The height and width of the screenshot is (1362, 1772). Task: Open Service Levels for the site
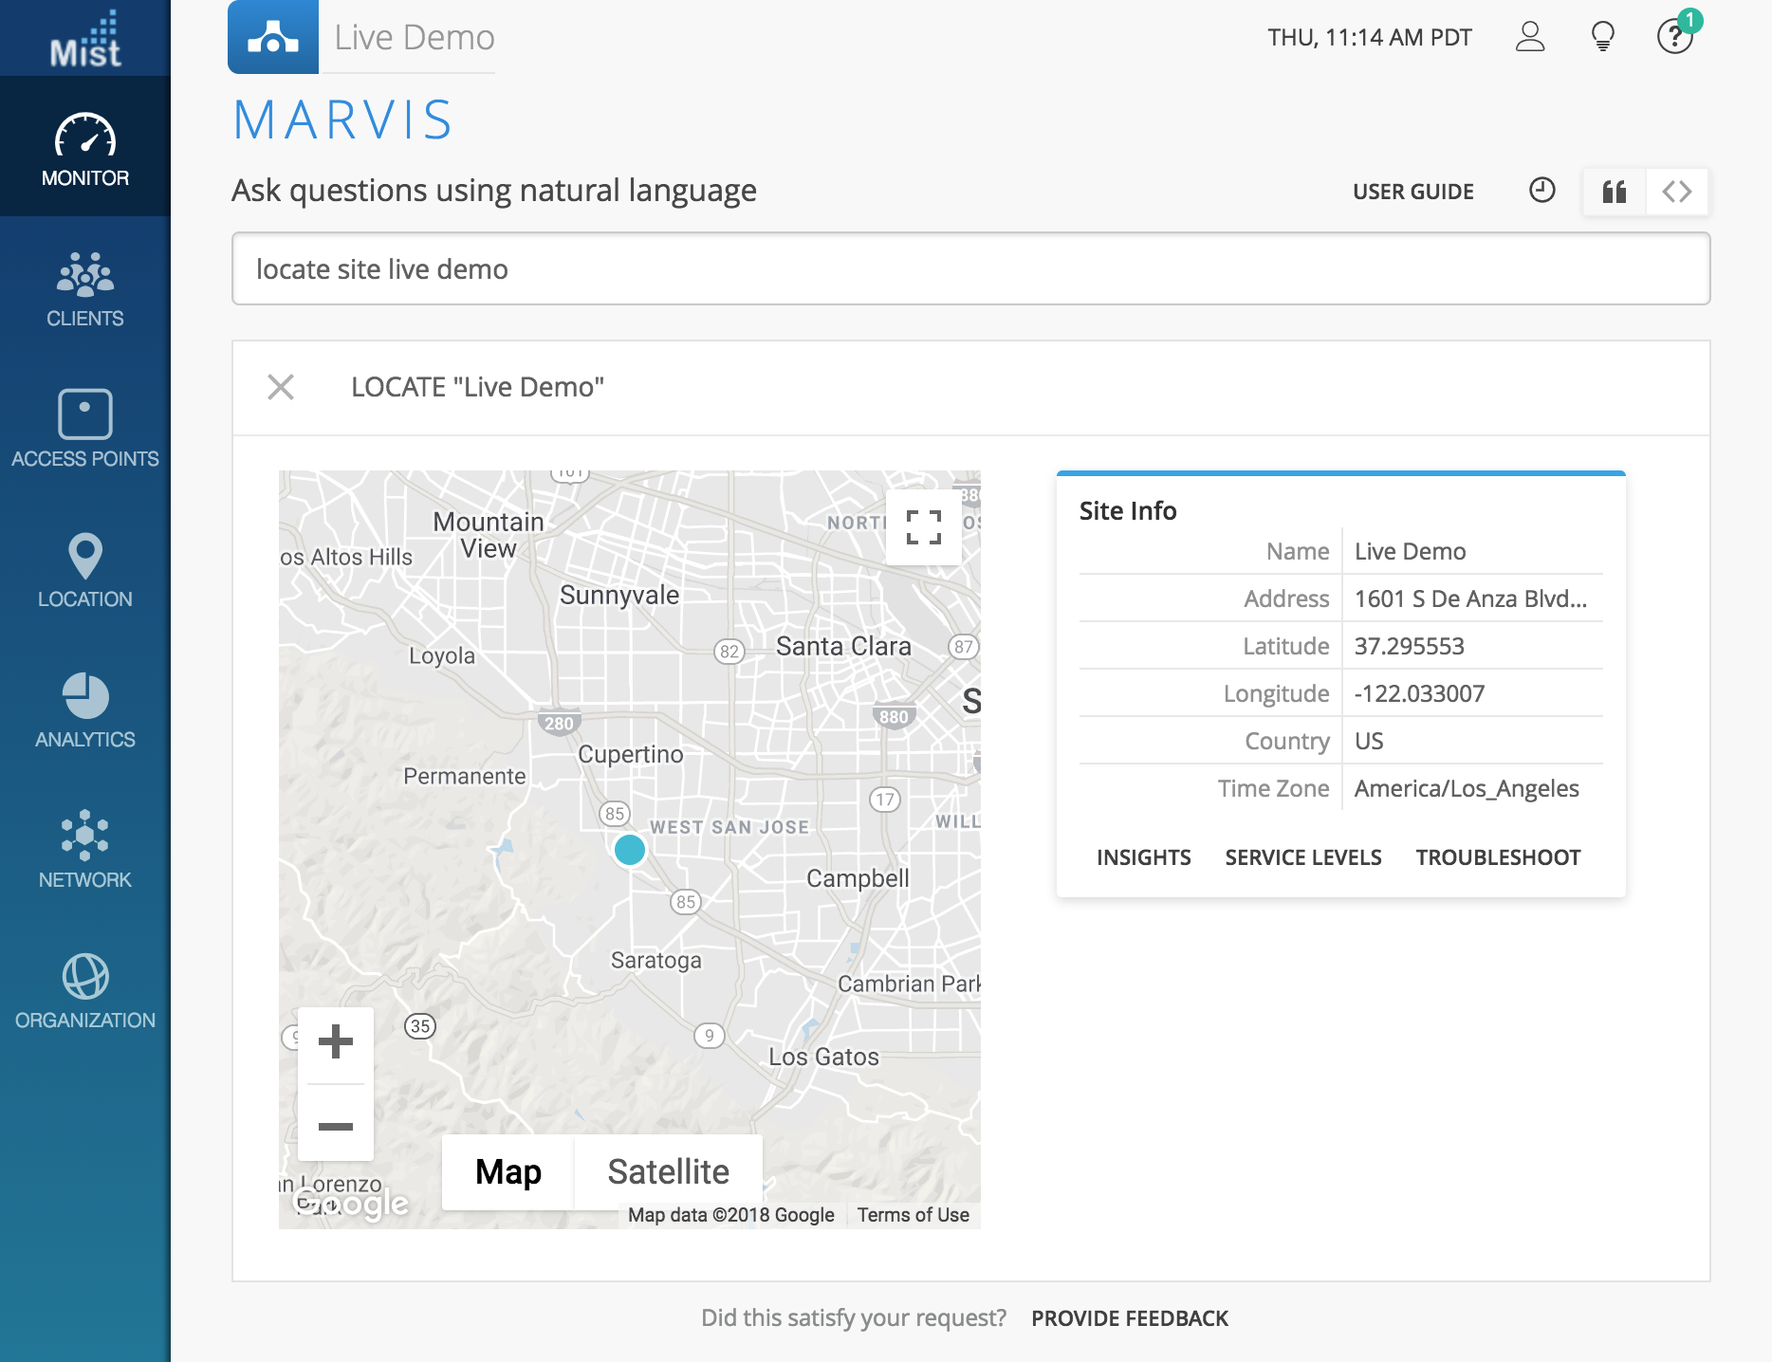(1302, 857)
